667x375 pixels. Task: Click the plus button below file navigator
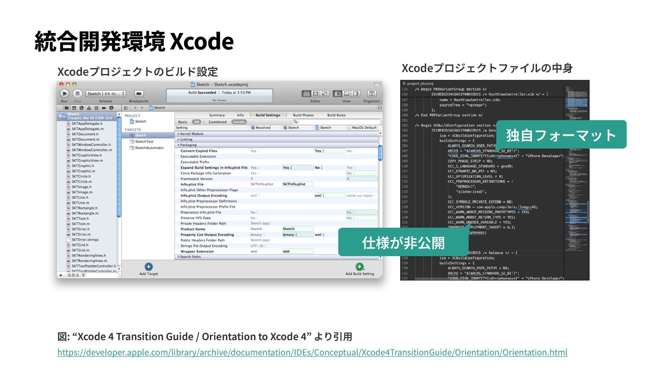(61, 275)
